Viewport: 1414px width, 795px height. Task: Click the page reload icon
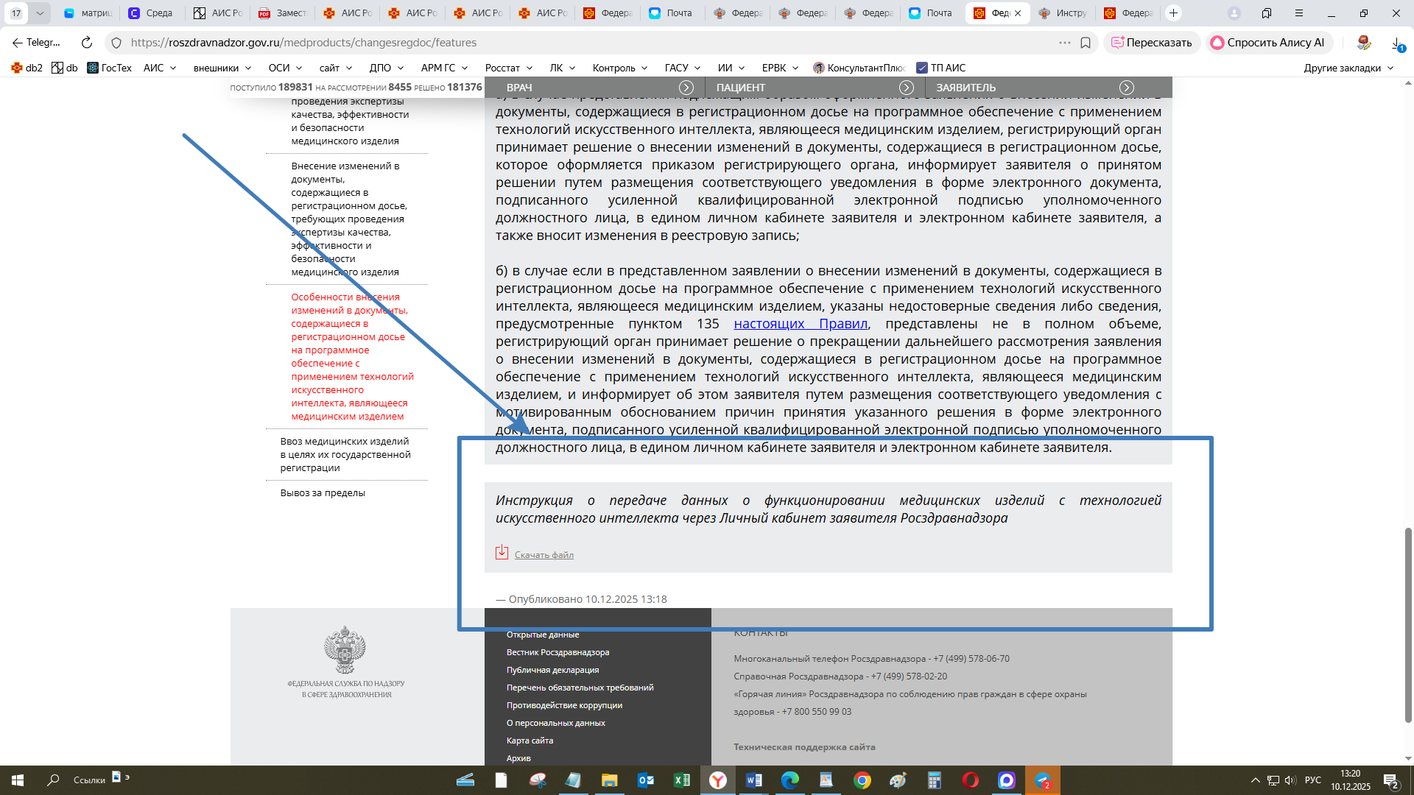click(x=87, y=43)
